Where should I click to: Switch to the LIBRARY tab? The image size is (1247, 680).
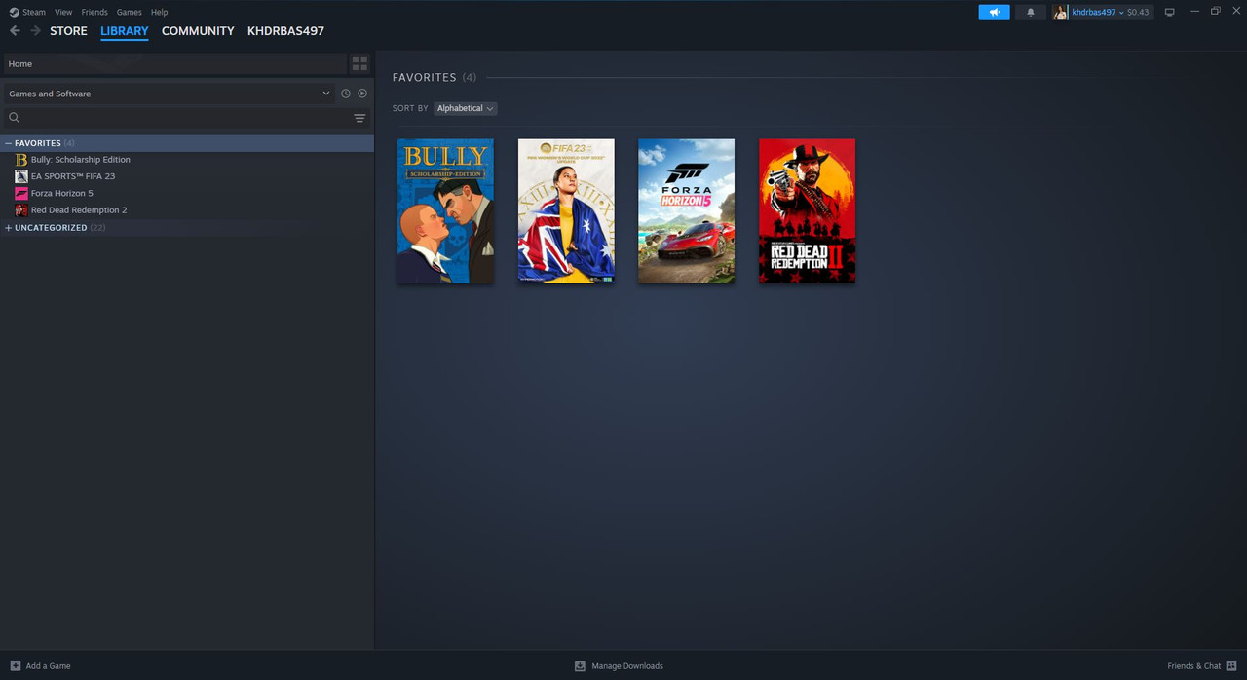coord(125,31)
